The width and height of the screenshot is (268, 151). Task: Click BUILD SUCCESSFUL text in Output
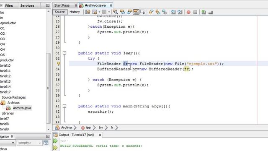[x=77, y=146]
